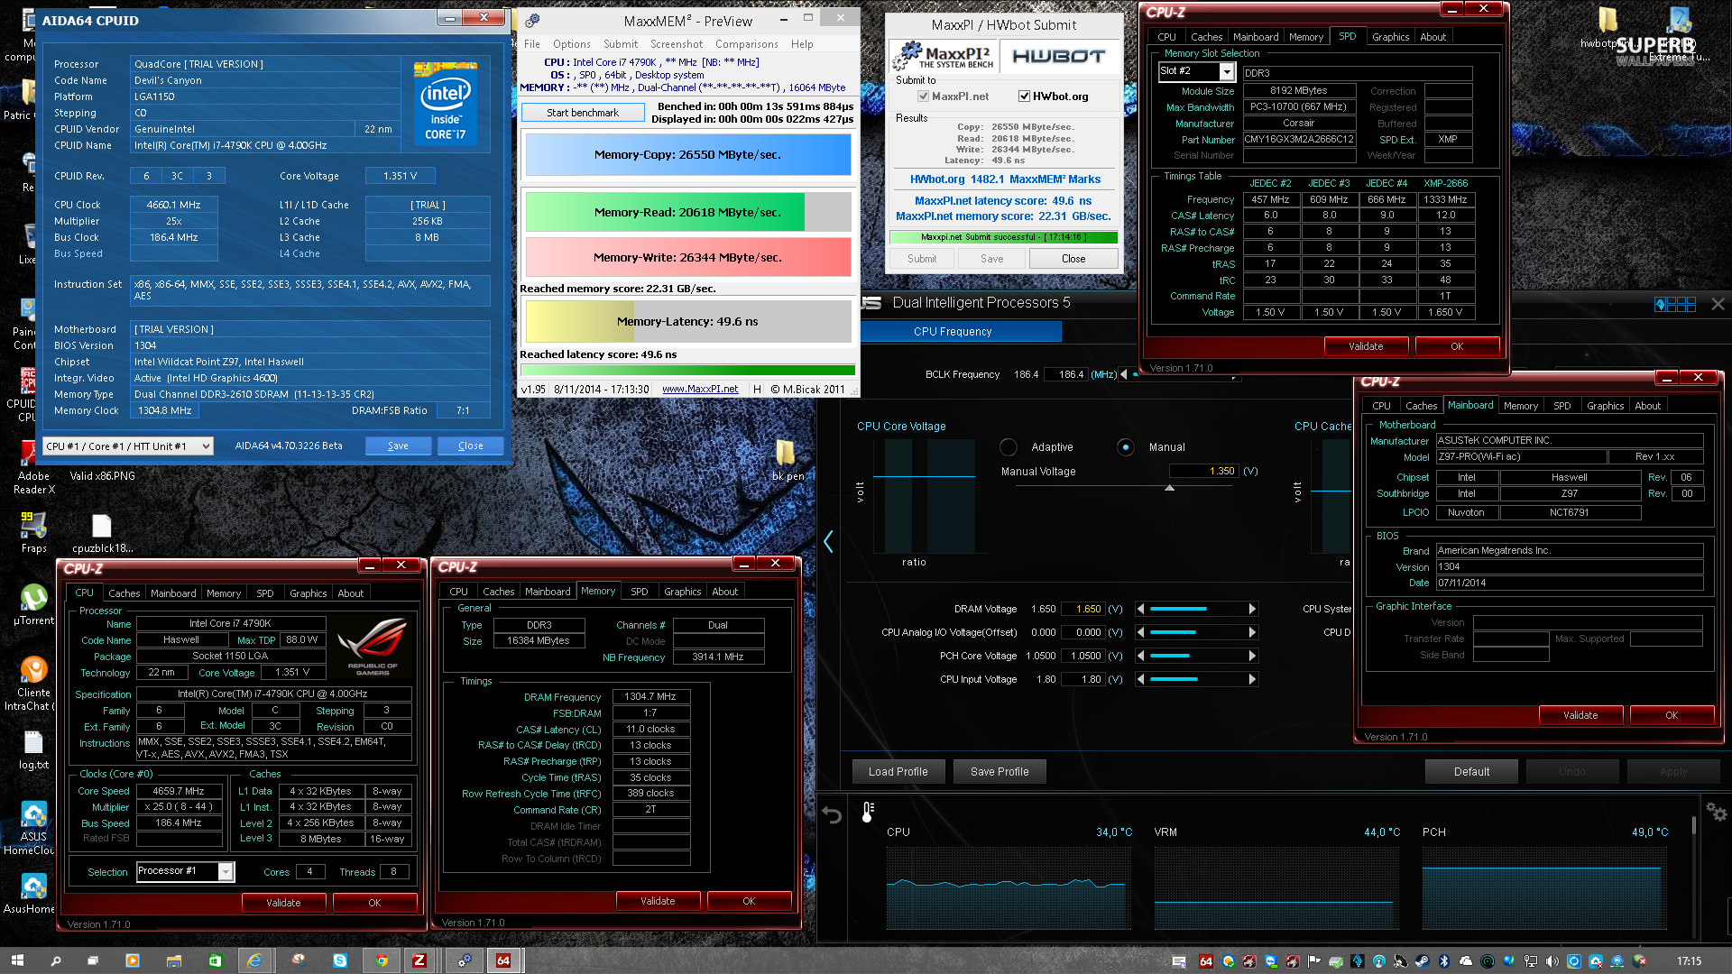Toggle the MaxxPI.net submit checkbox

coord(924,96)
